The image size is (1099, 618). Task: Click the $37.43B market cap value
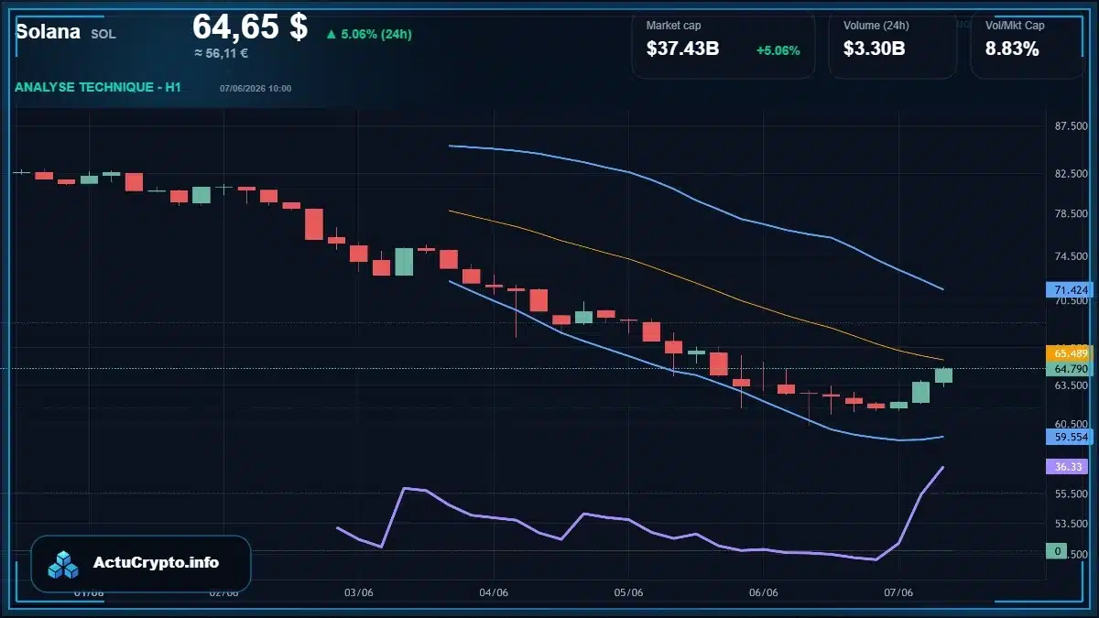682,49
